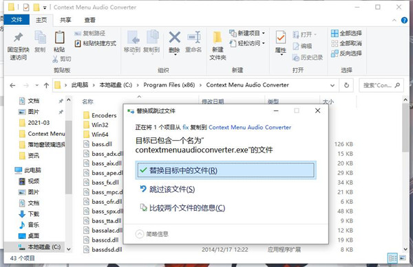Click Program Files (x86) breadcrumb
The image size is (413, 267).
click(169, 85)
